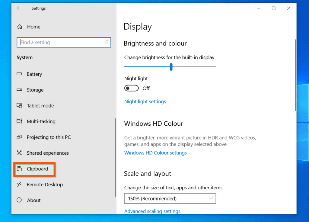Open Night light settings

tap(145, 101)
